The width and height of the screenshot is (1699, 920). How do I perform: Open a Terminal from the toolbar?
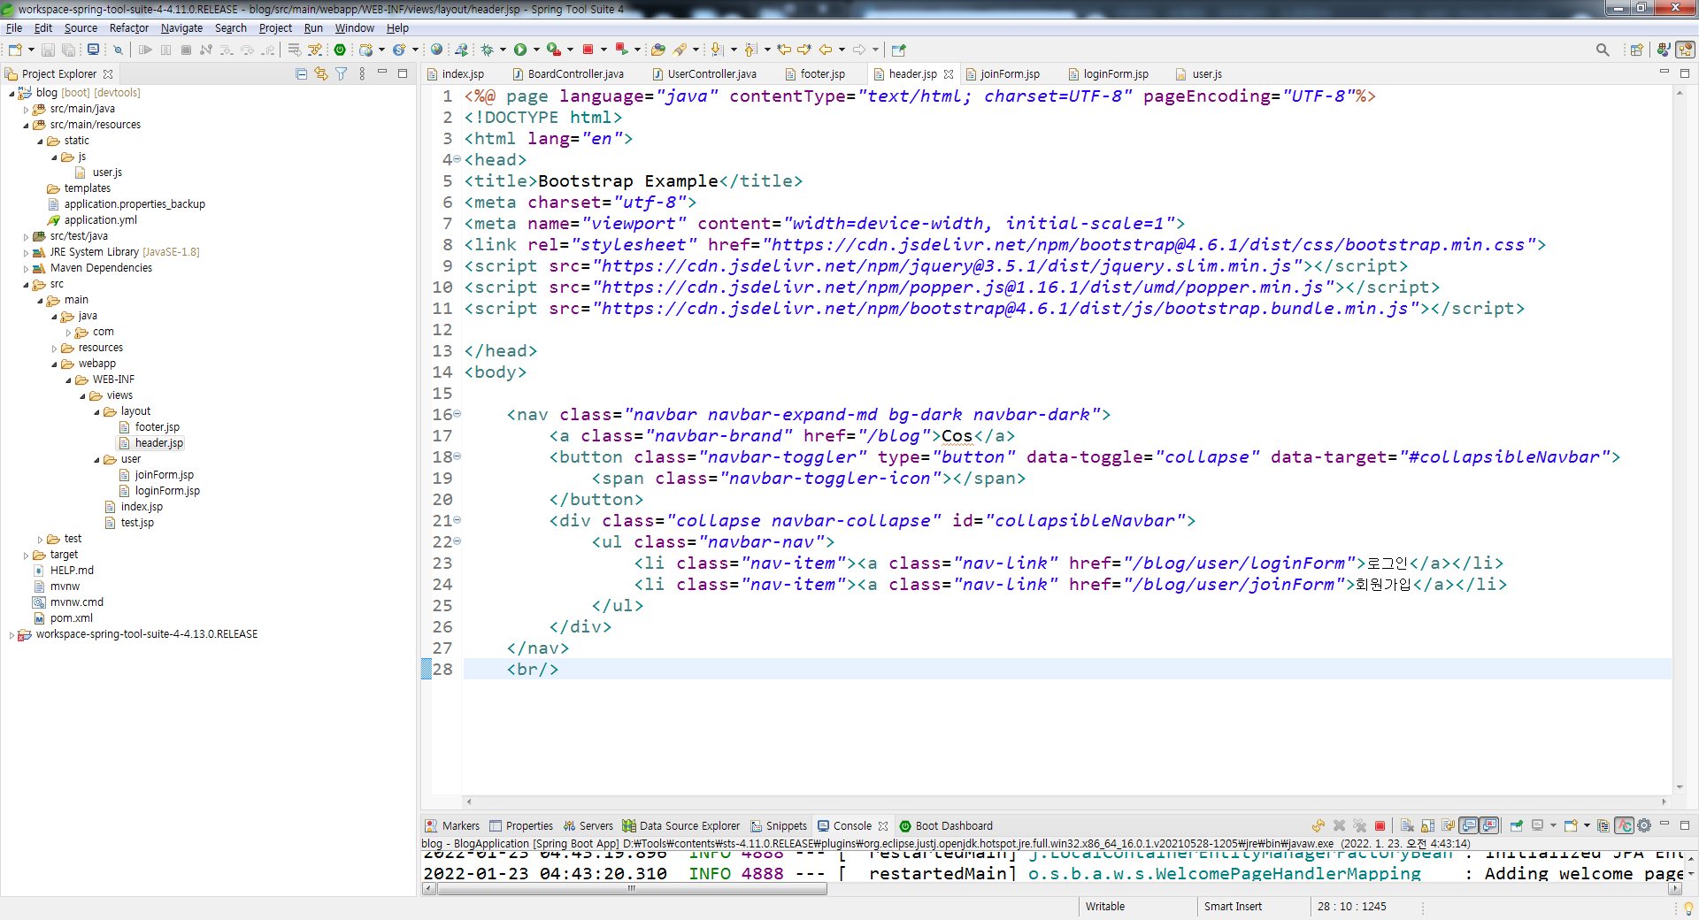[93, 50]
